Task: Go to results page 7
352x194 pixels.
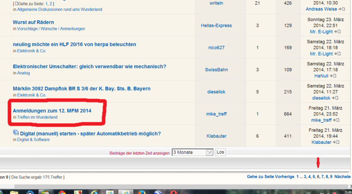Action: (323, 176)
